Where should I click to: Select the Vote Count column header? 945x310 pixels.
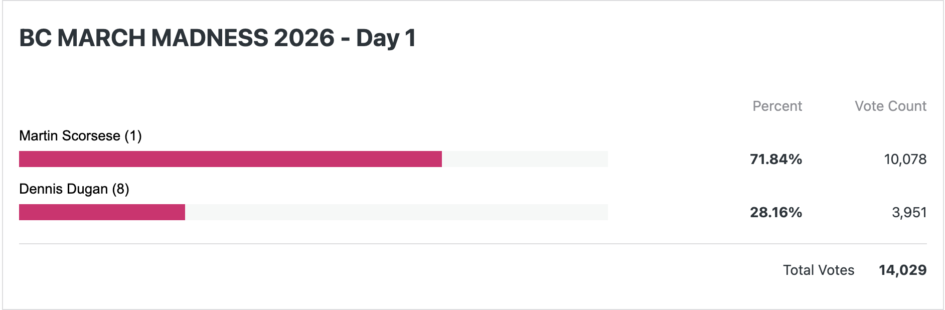pos(890,106)
